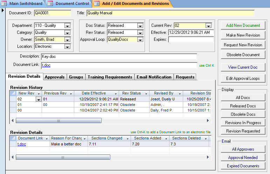Open the Training Requirements tab
270x174 pixels.
(110, 77)
